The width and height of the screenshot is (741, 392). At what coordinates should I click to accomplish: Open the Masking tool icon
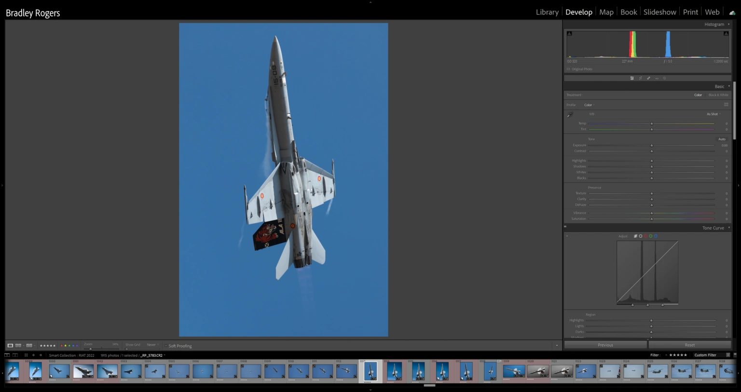coord(664,78)
